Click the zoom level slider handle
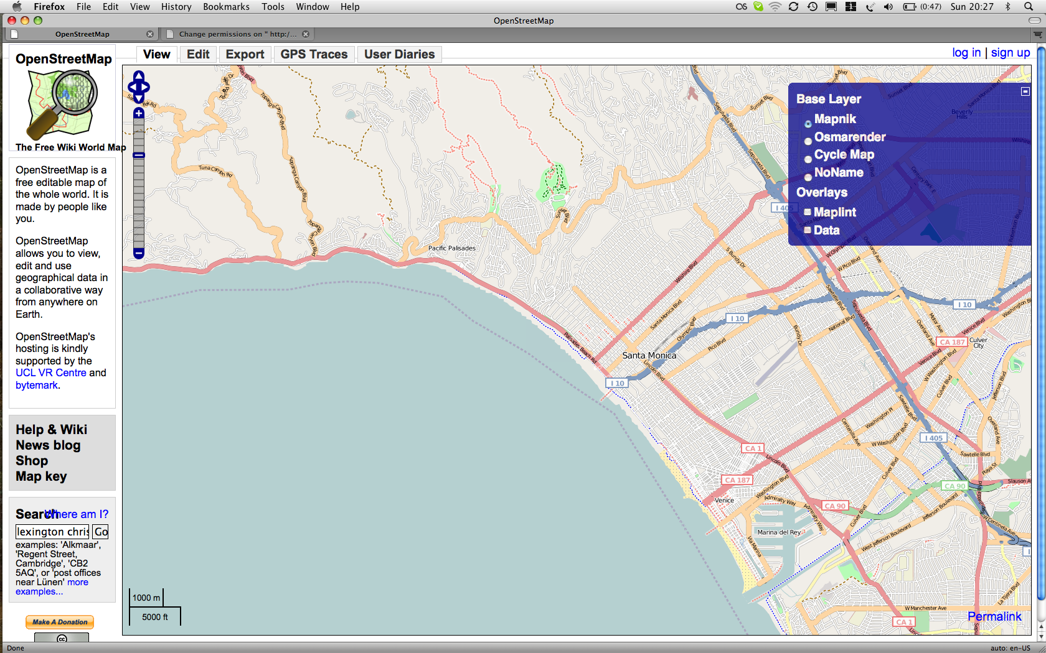1046x653 pixels. [x=139, y=155]
